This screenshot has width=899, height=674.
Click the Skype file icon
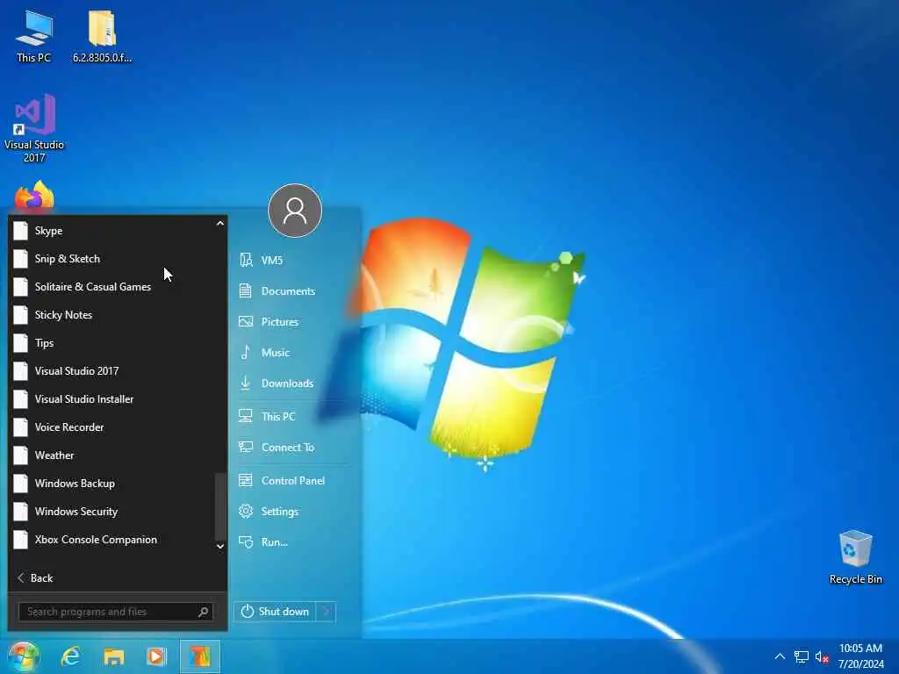coord(21,231)
